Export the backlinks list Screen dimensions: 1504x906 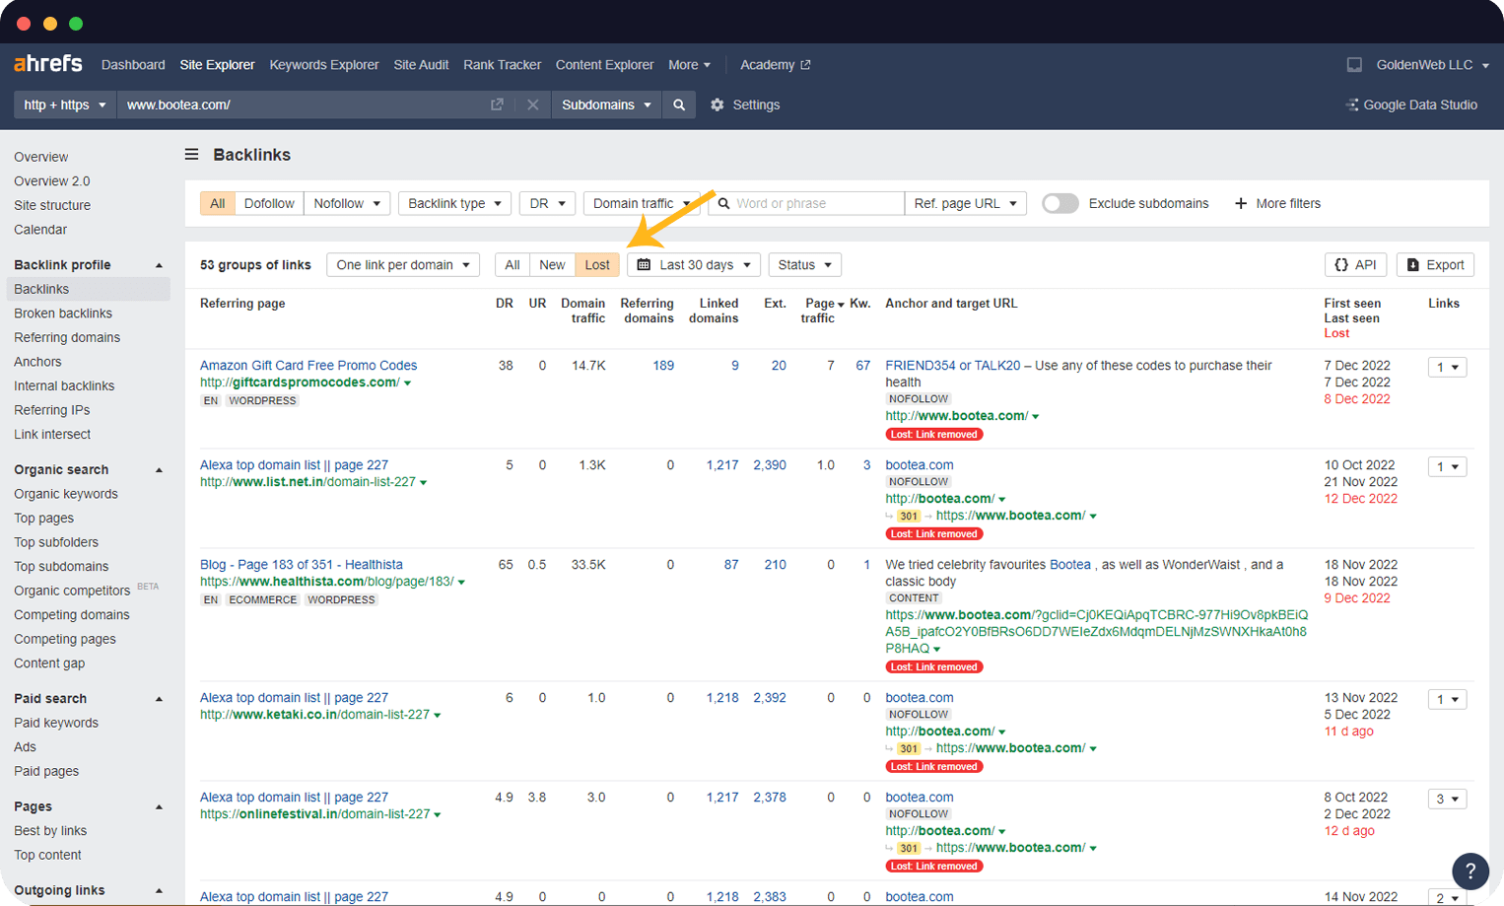[1435, 265]
